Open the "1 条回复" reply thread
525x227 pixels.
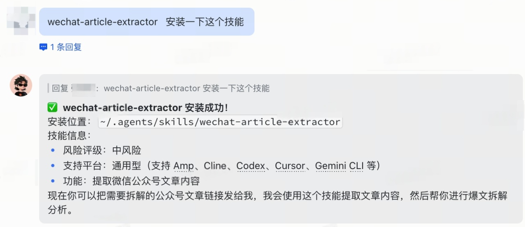66,47
